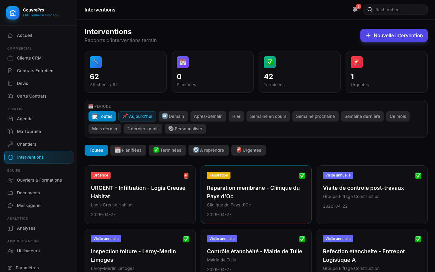Click the Agenda calendar icon
Image resolution: width=435 pixels, height=272 pixels.
(10, 119)
